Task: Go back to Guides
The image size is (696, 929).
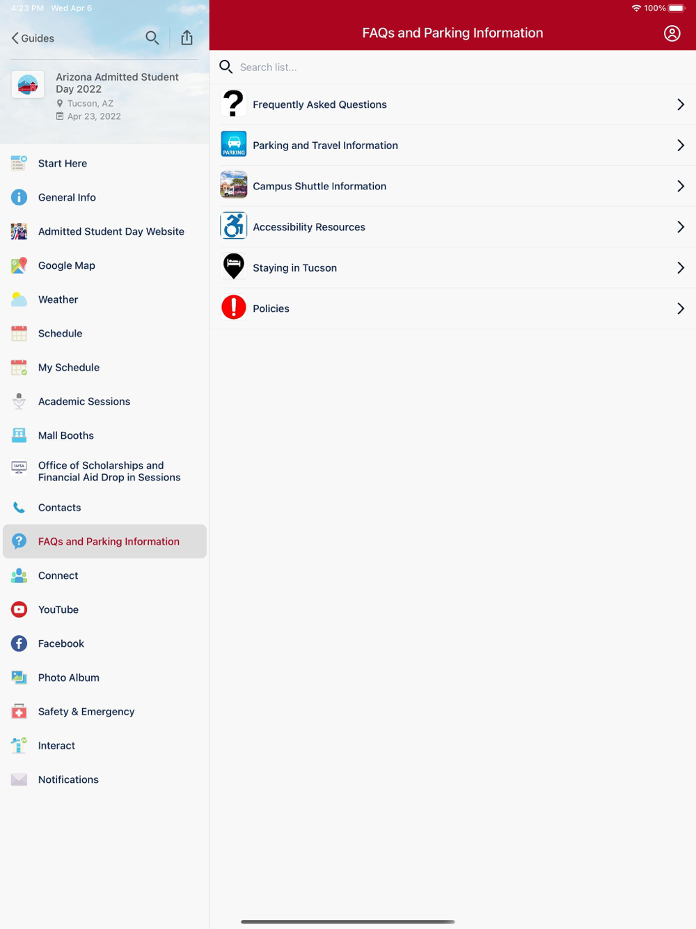Action: coord(33,38)
